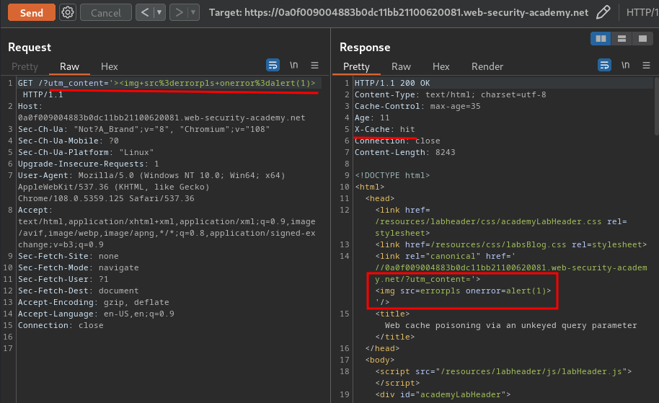Viewport: 659px width, 403px height.
Task: Click the request Connection: close line
Action: click(x=61, y=325)
